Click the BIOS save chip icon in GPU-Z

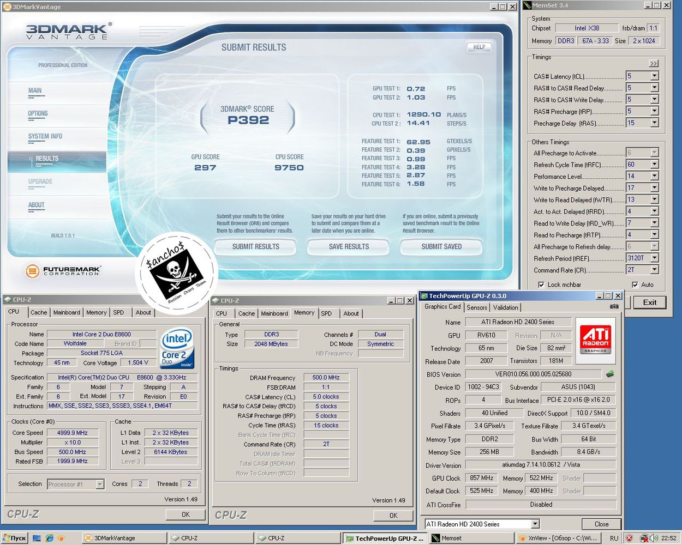610,374
